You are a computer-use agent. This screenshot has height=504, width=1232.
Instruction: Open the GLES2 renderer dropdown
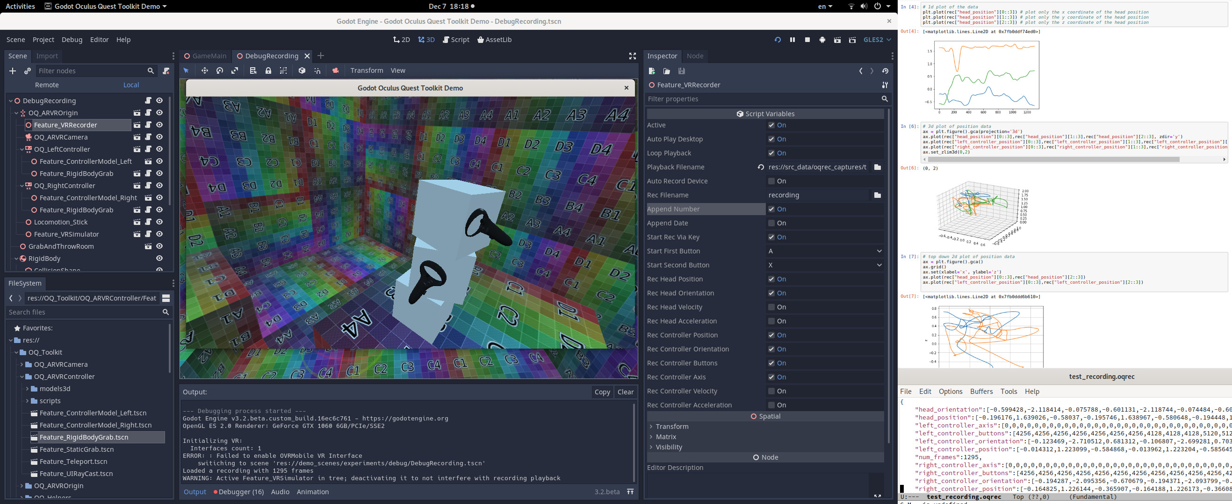pos(877,40)
